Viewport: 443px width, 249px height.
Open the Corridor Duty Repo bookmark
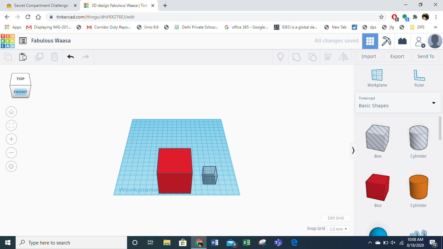[109, 27]
